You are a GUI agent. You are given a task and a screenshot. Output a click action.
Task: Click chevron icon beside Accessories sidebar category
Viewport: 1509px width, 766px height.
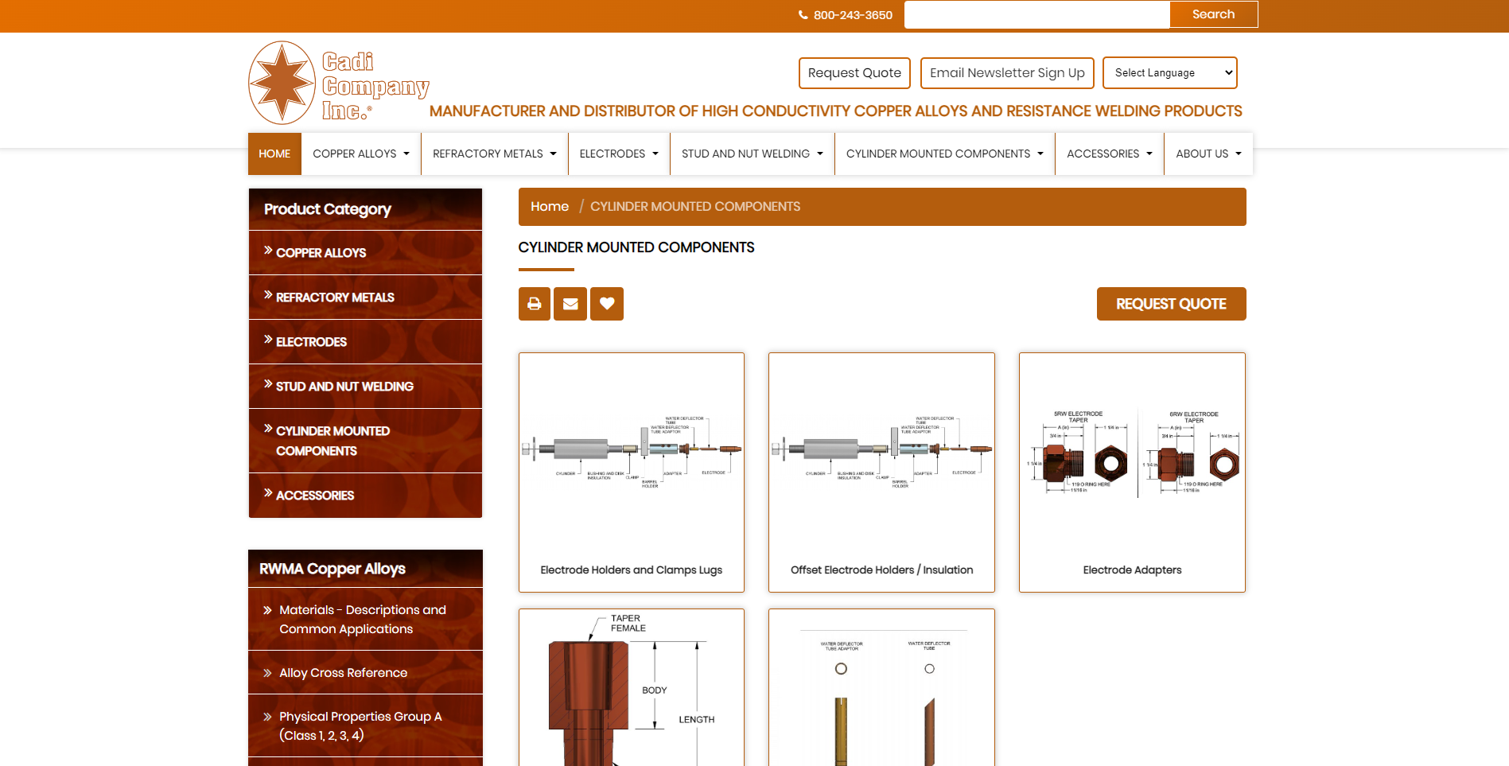(268, 493)
